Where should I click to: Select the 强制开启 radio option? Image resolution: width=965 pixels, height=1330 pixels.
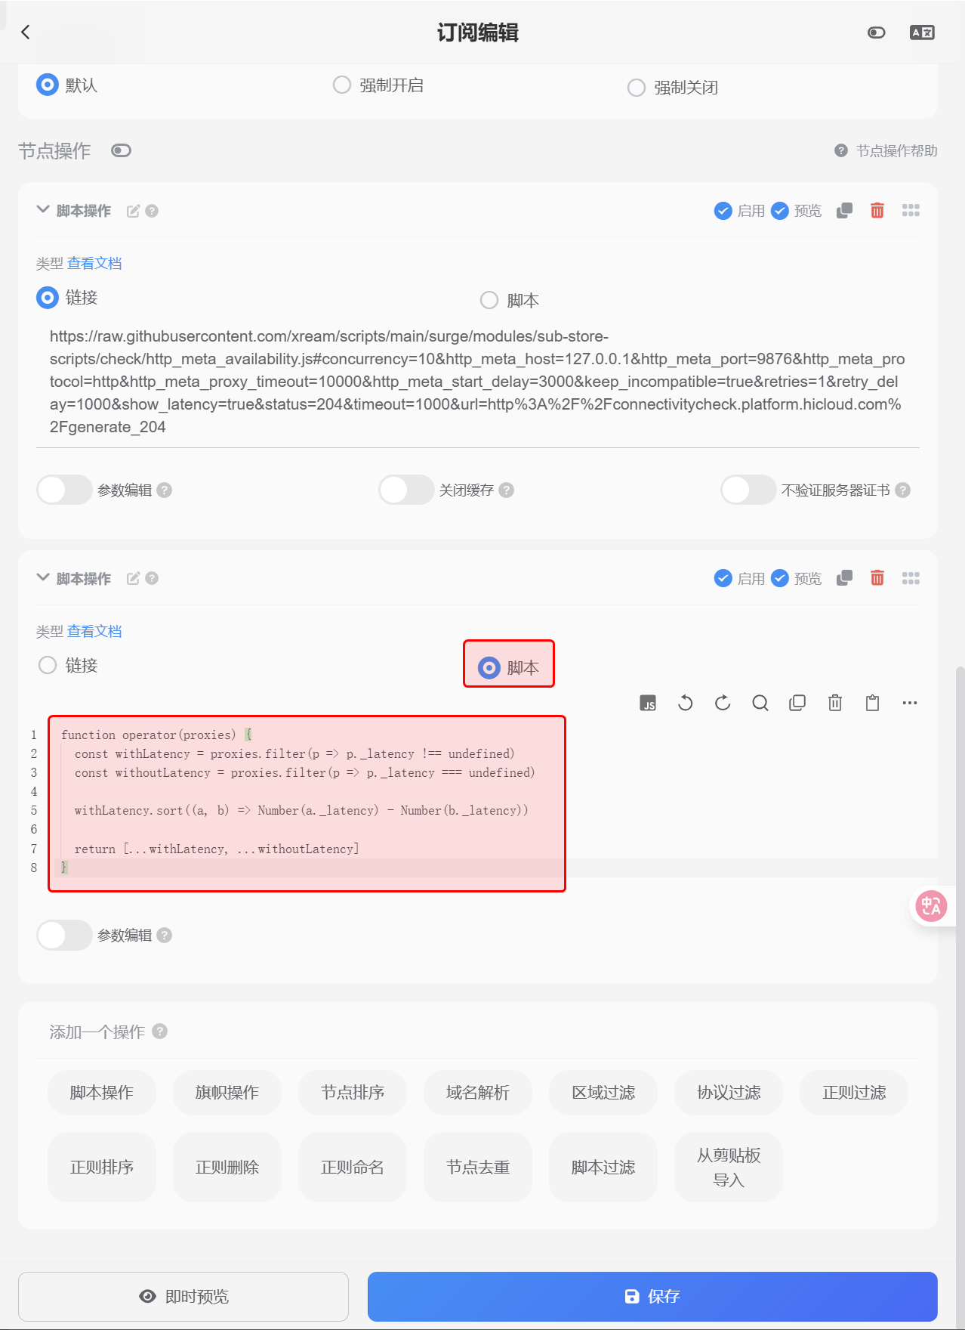pyautogui.click(x=342, y=85)
